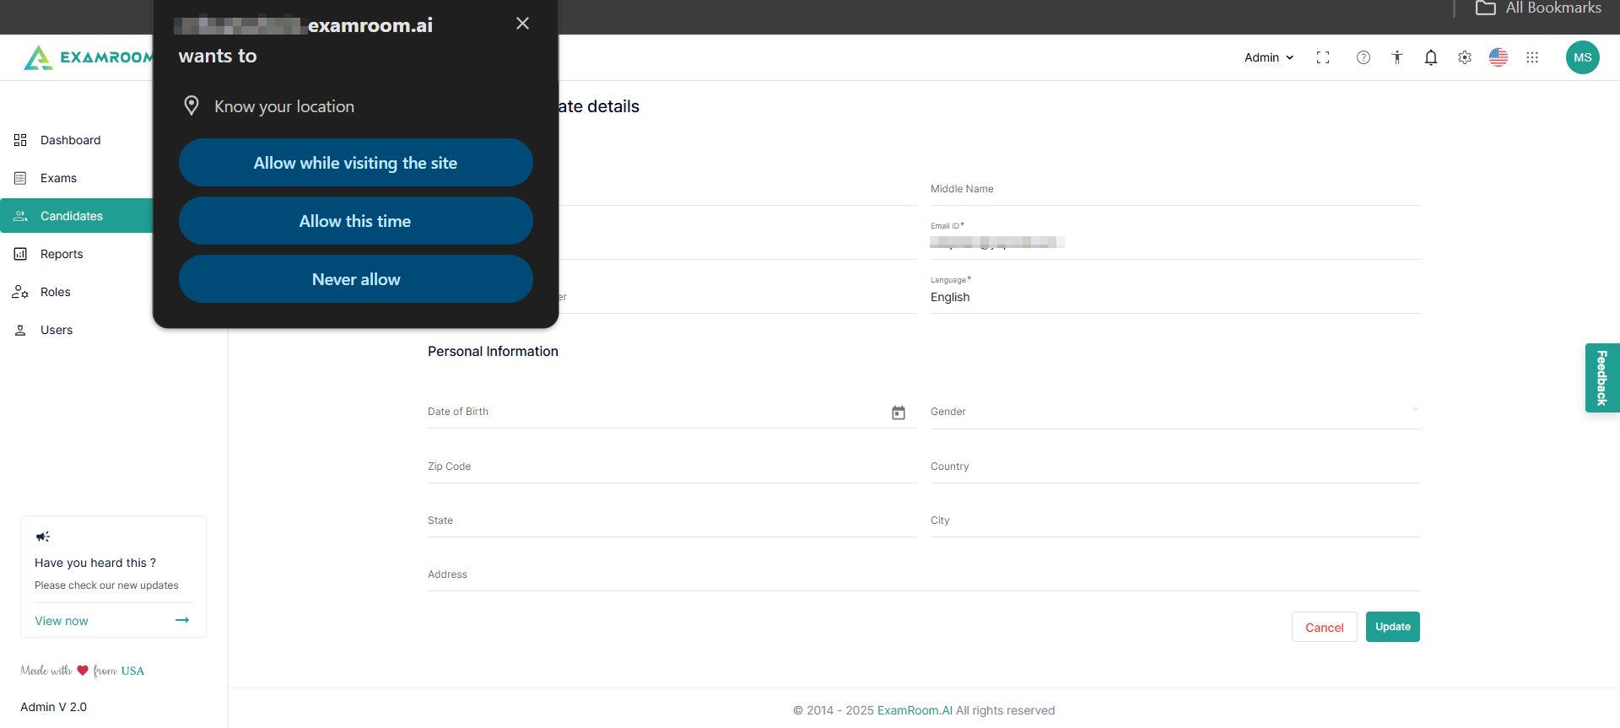View notifications bell
Screen dimensions: 1620x728
(1431, 57)
